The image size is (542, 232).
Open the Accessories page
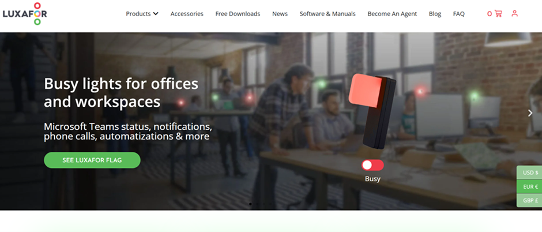point(187,14)
